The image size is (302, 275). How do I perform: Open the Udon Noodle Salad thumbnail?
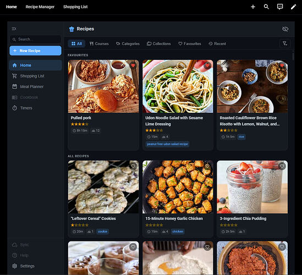178,86
